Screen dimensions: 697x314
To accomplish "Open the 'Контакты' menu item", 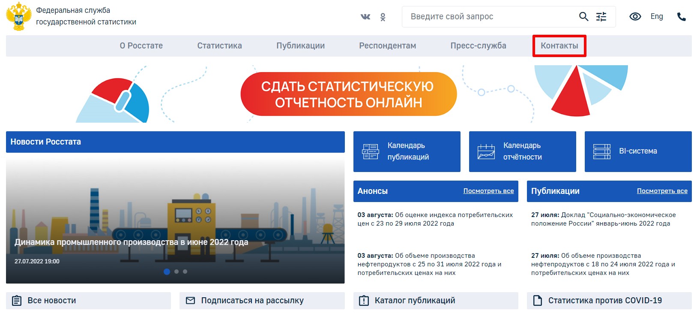I will point(559,45).
